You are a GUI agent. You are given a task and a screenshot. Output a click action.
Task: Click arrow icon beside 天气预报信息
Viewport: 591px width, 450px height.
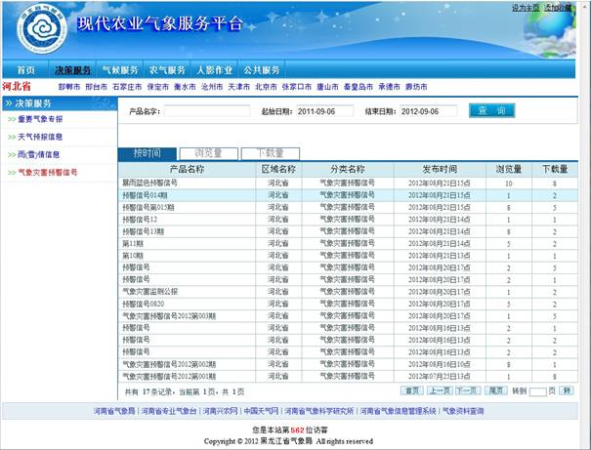click(10, 137)
